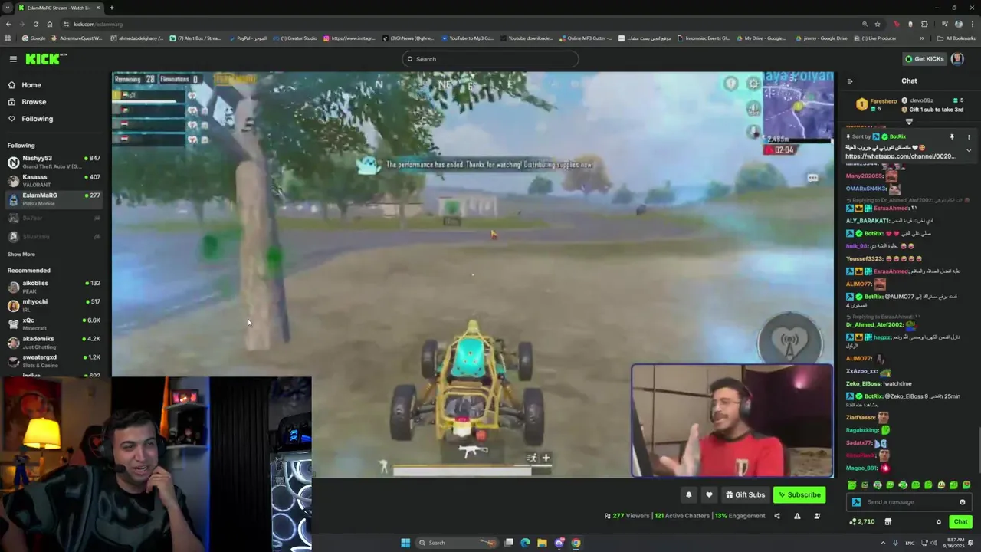
Task: Click Zeko_ElBoss username in chat
Action: 863,383
